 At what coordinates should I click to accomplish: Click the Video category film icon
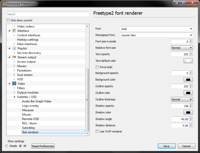tap(14, 83)
